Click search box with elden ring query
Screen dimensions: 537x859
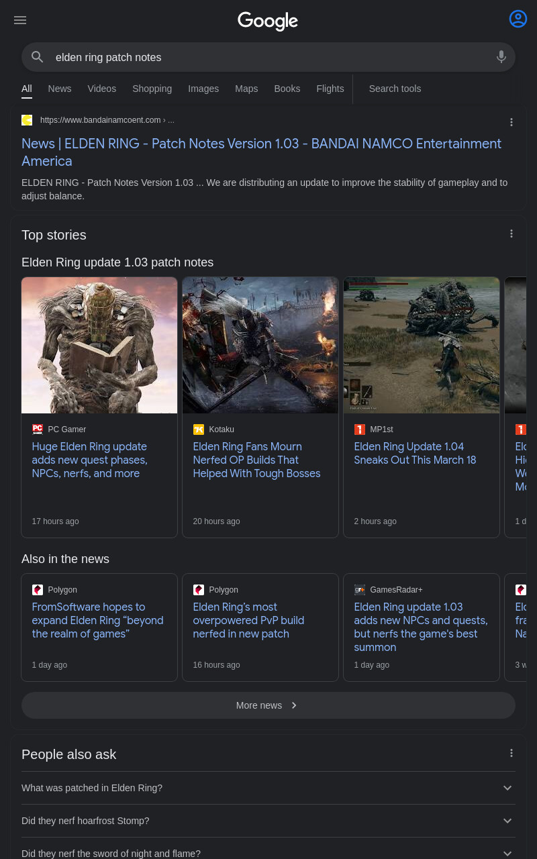coord(268,57)
